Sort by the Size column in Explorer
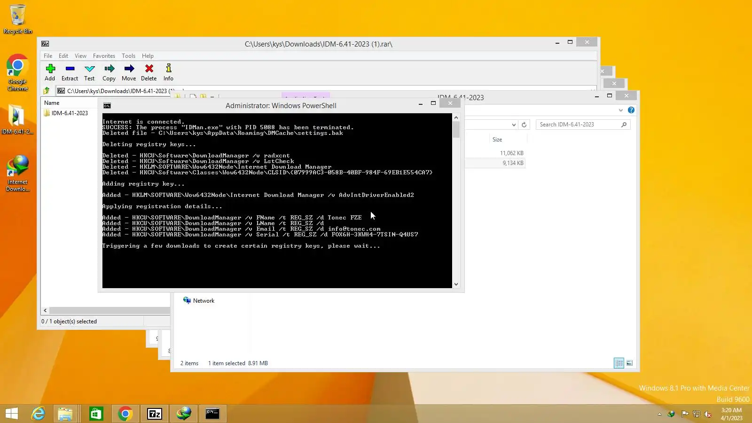 click(497, 140)
